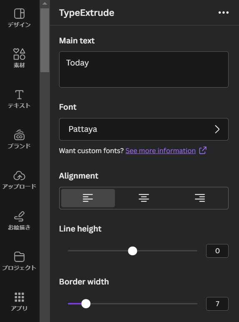This screenshot has width=239, height=322.
Task: Select right text alignment
Action: [199, 198]
